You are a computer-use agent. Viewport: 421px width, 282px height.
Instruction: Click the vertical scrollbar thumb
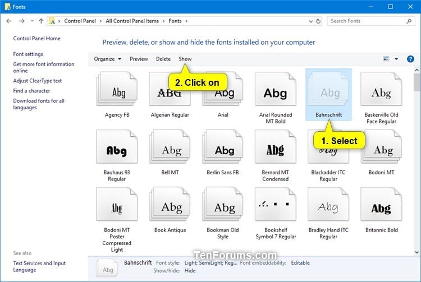point(417,82)
